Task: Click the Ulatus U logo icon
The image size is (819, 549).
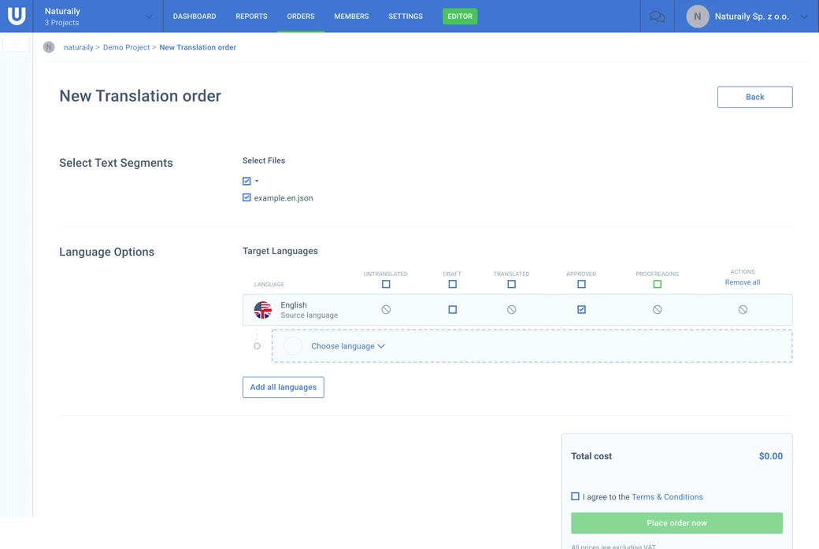Action: click(17, 16)
